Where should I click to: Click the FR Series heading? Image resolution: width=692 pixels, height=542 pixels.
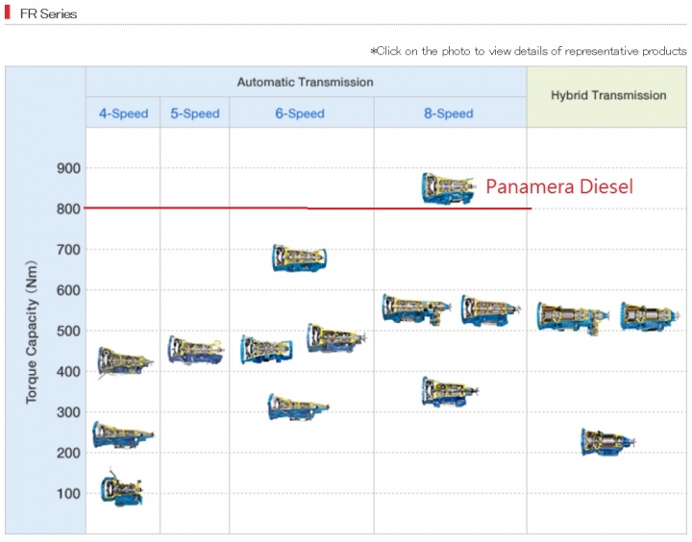[49, 13]
